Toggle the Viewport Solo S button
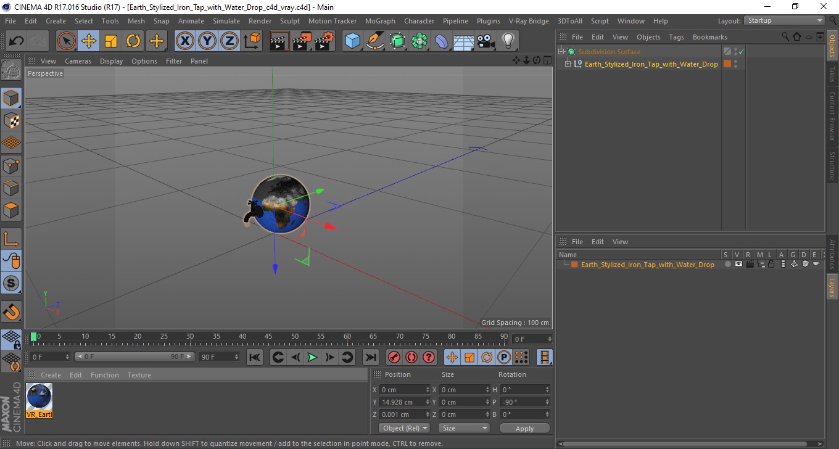This screenshot has height=449, width=839. tap(11, 283)
